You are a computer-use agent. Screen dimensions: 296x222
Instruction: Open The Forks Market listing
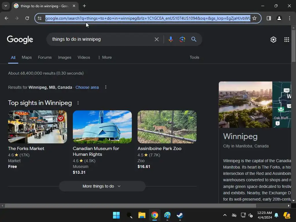(26, 149)
